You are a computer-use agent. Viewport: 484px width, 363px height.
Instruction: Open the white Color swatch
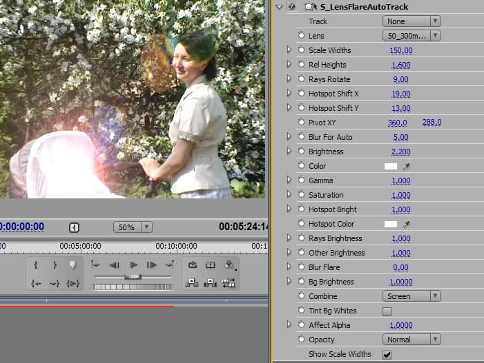coord(391,166)
